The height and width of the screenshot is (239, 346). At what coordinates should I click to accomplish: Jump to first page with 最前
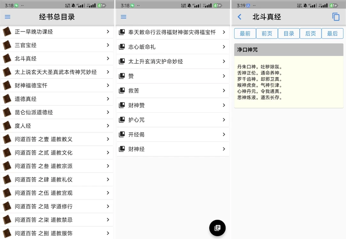245,33
